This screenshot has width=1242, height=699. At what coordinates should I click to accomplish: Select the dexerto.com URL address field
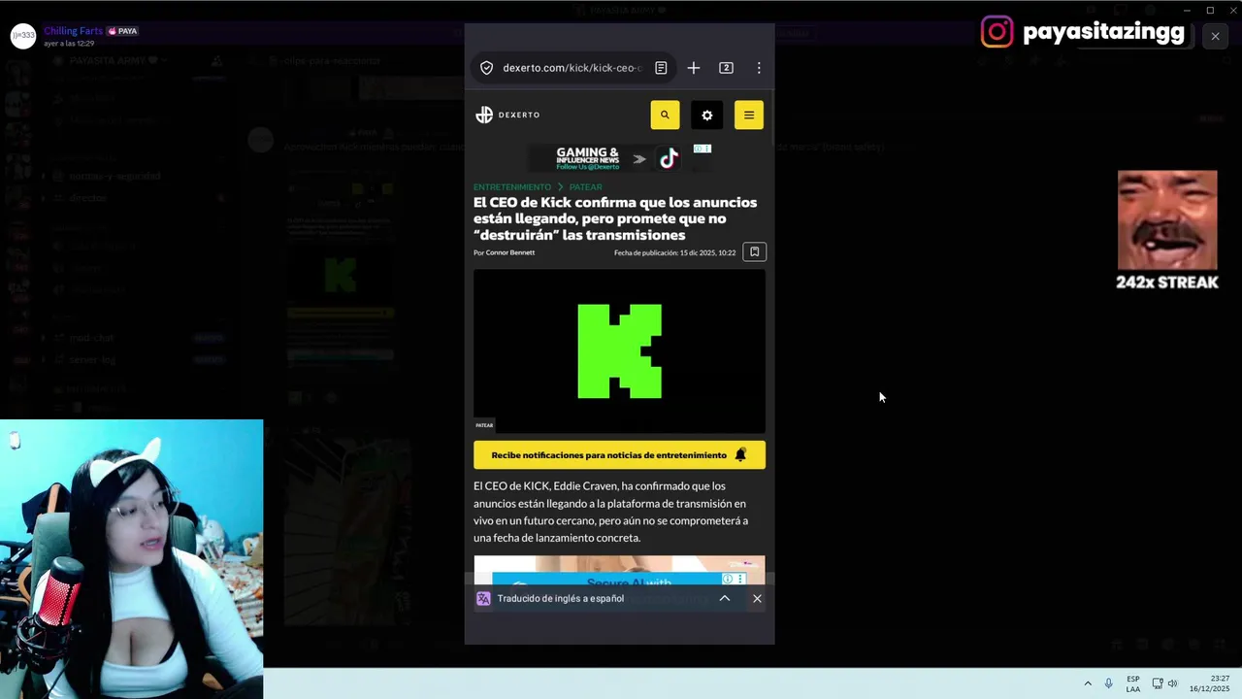[x=572, y=68]
